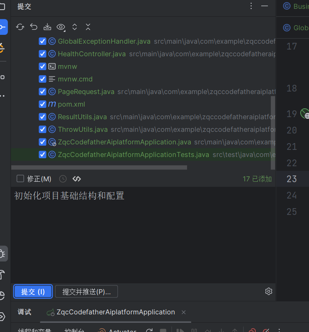Click the class icon of ThrowUtils.java
309x332 pixels.
pos(52,129)
